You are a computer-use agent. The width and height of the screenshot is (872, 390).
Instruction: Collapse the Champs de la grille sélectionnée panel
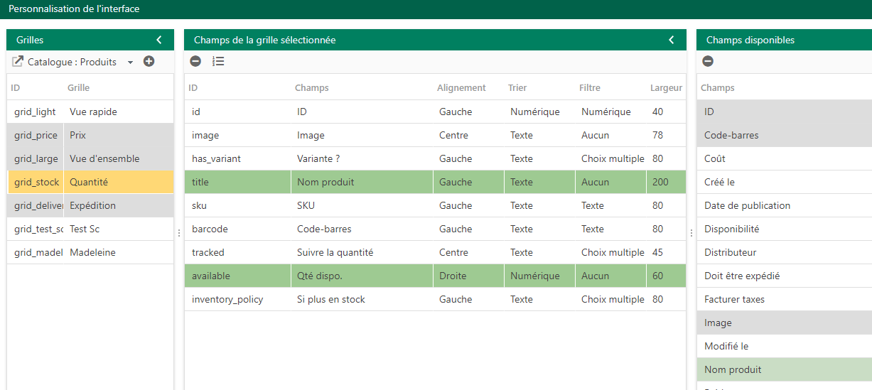pos(672,40)
